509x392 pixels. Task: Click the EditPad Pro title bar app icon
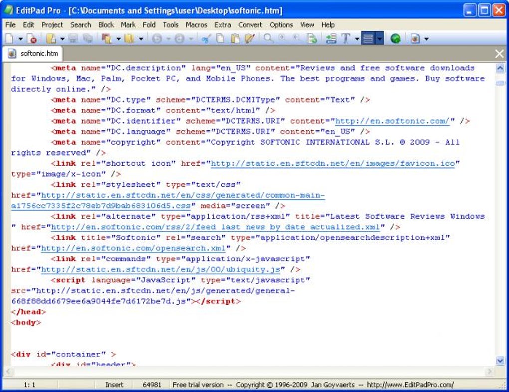click(x=8, y=10)
